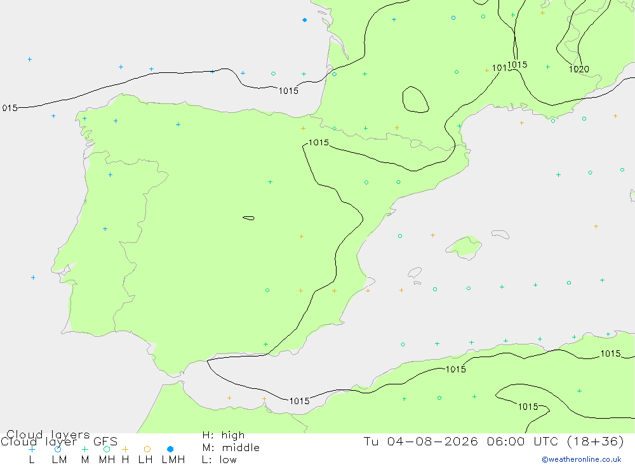Click the small closed isobar in central Spain

click(x=249, y=218)
